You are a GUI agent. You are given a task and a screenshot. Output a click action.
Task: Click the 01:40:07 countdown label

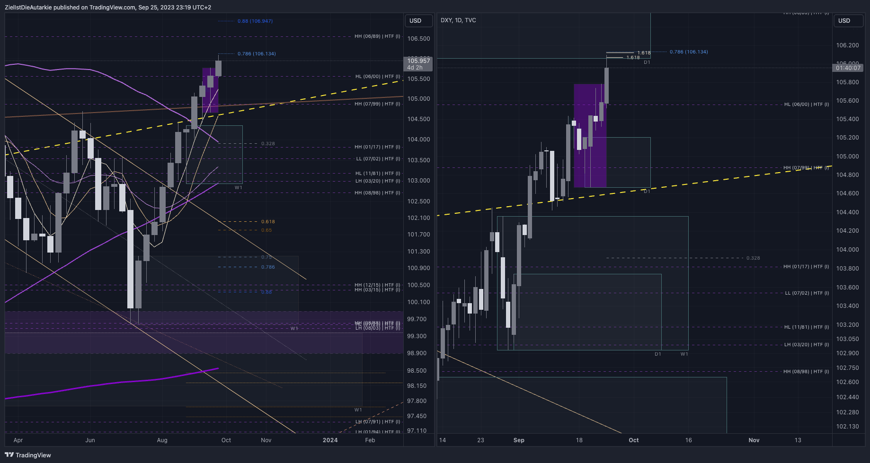[848, 68]
